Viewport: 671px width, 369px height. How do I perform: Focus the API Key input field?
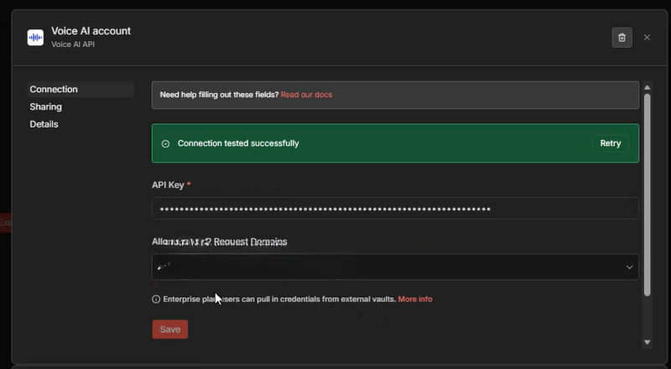click(395, 209)
